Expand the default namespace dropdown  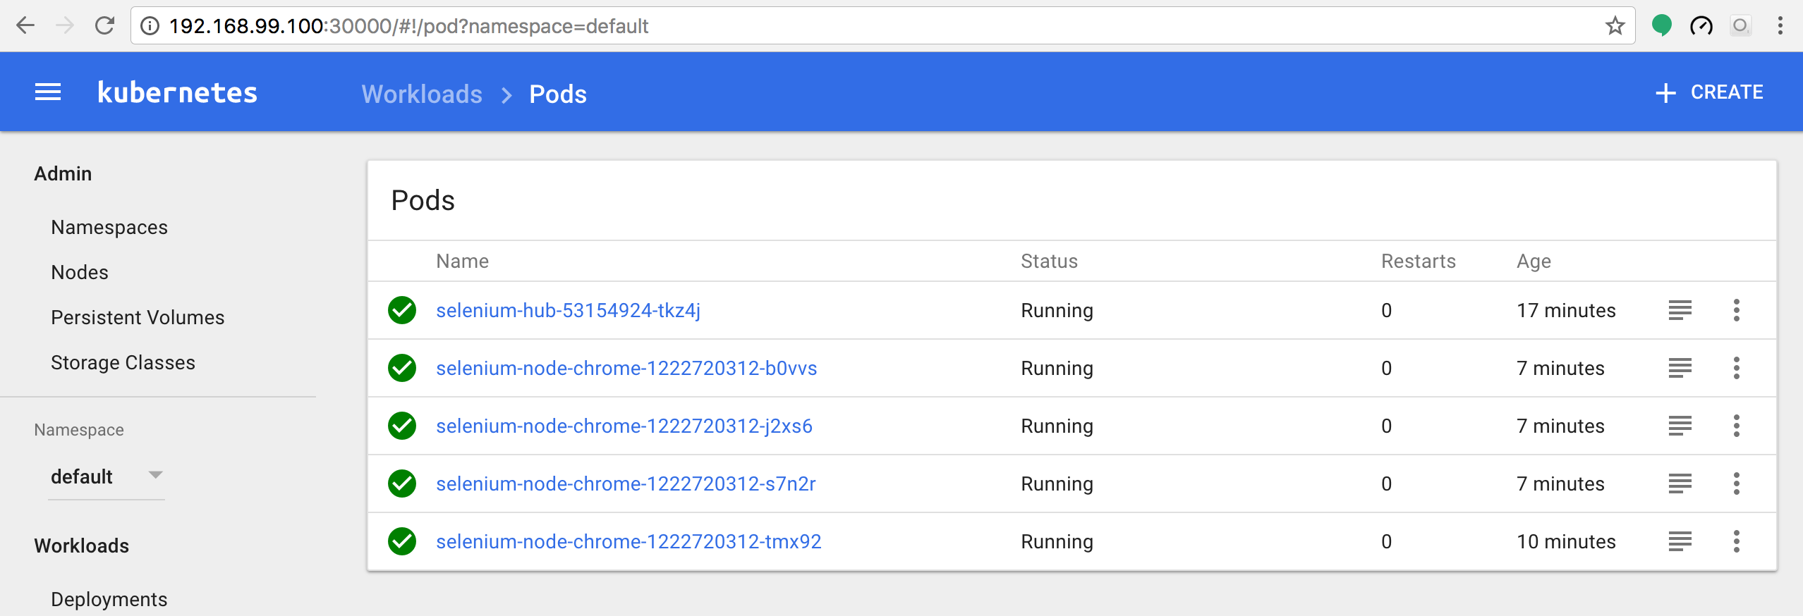pos(107,477)
